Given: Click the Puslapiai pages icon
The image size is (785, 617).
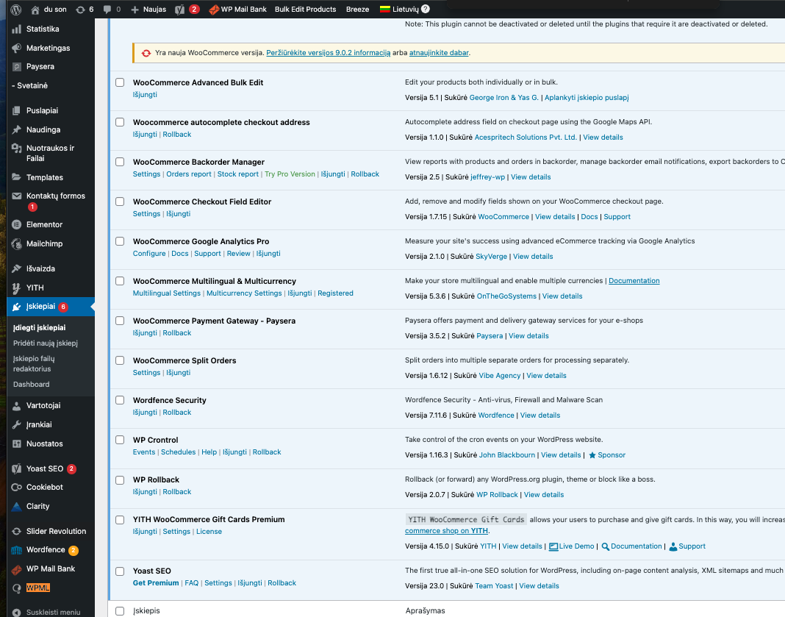Looking at the screenshot, I should (x=16, y=111).
